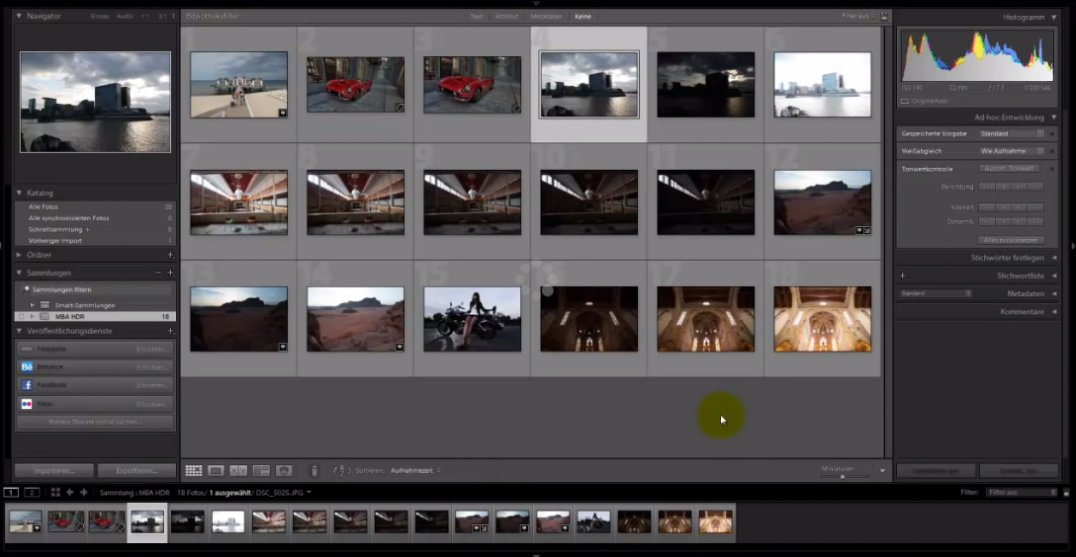Click the spray can painter tool
Viewport: 1076px width, 557px height.
pos(314,471)
